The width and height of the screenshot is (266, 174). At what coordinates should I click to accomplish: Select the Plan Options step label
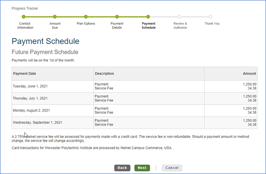click(86, 23)
